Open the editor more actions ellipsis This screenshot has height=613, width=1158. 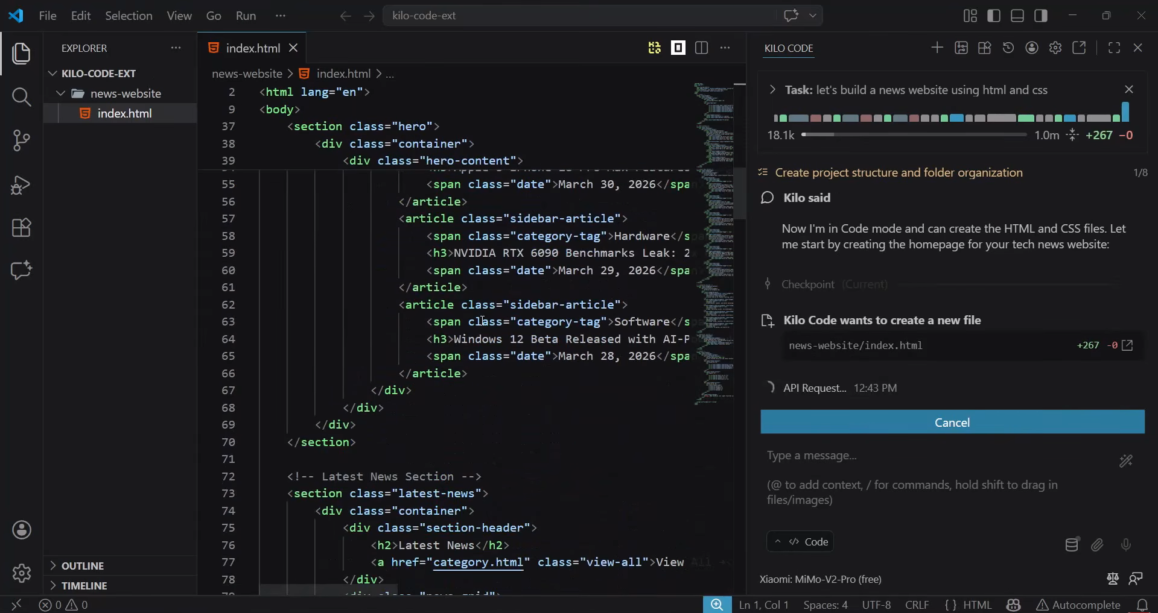[x=725, y=48]
